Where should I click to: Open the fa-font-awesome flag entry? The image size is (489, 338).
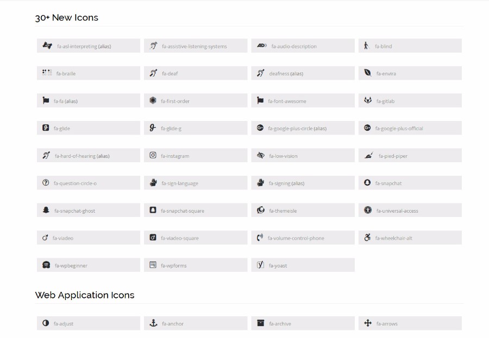click(303, 100)
